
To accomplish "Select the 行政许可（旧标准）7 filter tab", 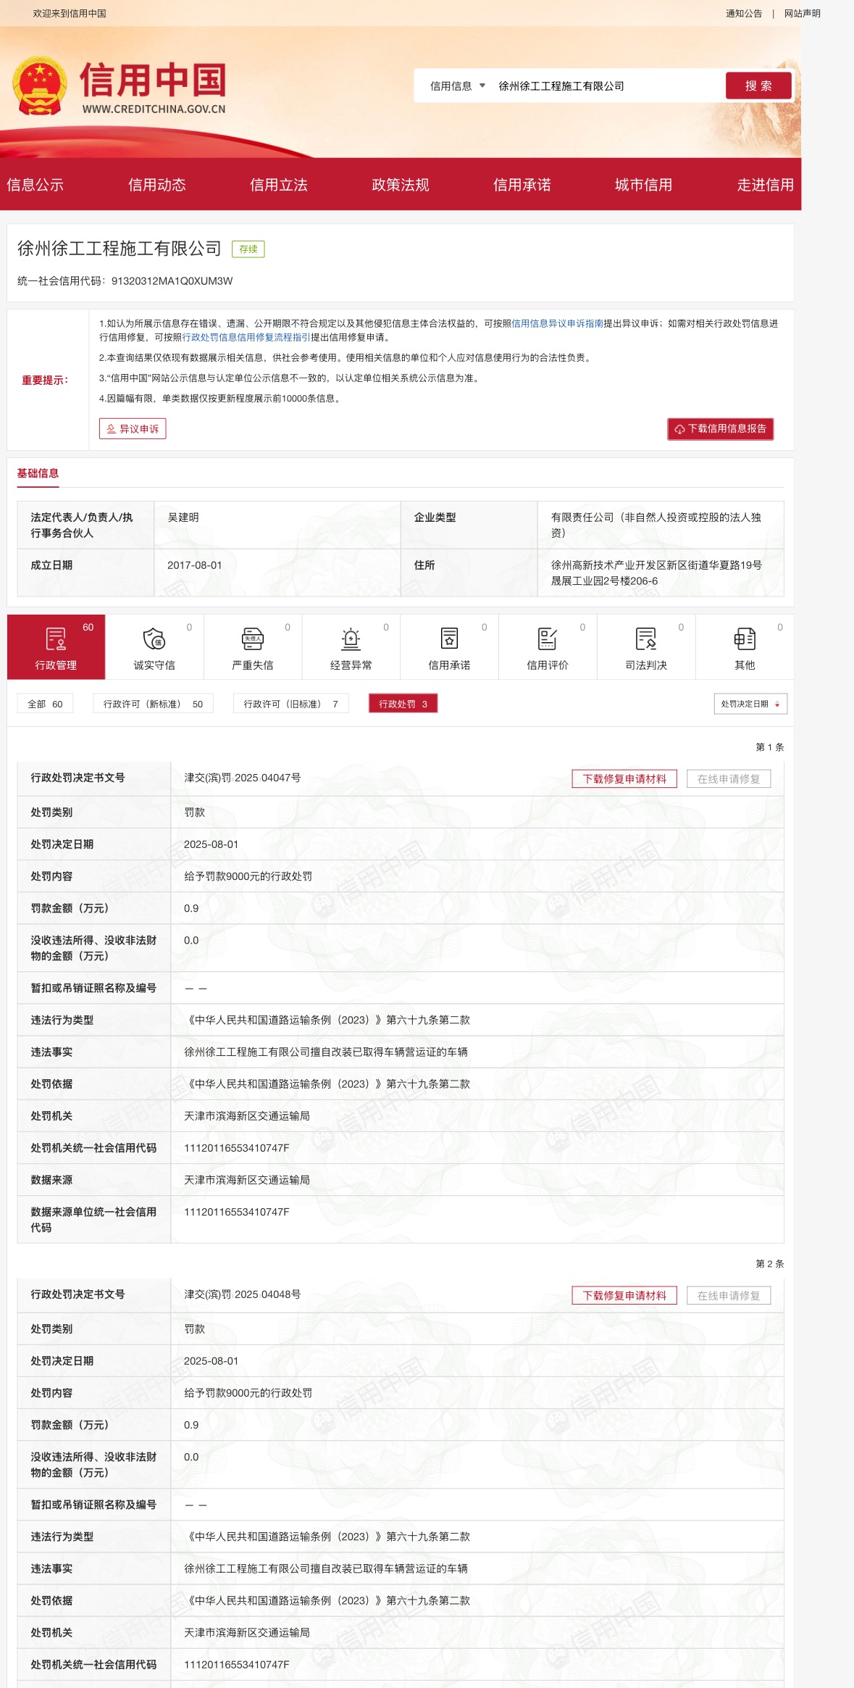I will tap(290, 704).
